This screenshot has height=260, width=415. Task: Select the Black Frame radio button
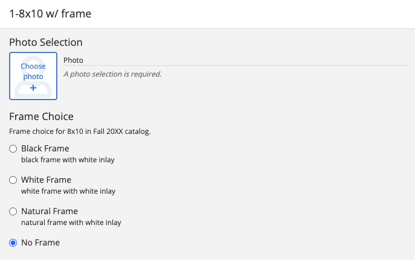click(13, 149)
